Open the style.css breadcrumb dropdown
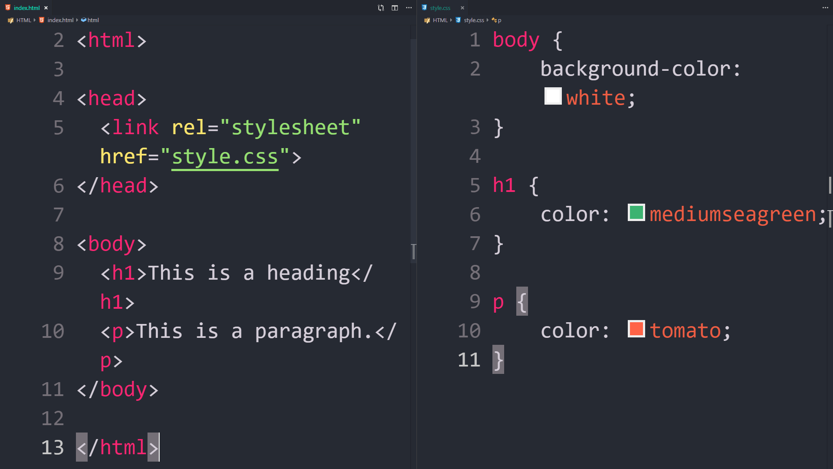 tap(474, 20)
